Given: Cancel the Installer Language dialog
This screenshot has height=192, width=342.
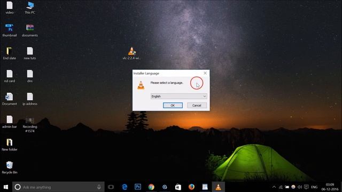Looking at the screenshot, I should [x=197, y=106].
